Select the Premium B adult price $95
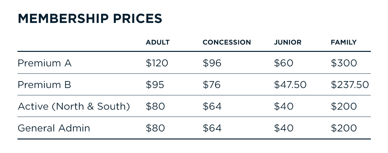Viewport: 388px width, 153px height. 155,85
